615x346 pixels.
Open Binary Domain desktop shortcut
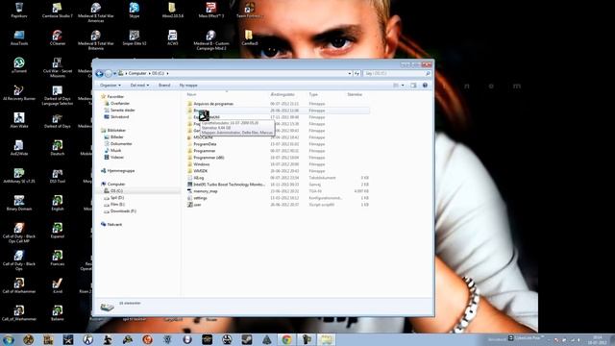(x=19, y=203)
